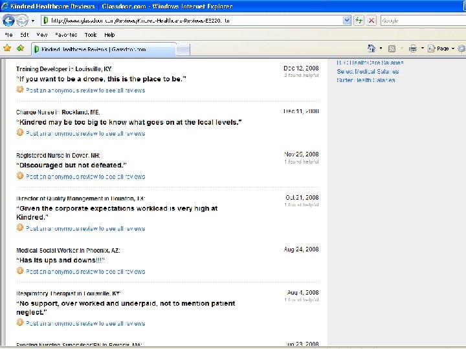
Task: Open the View menu
Action: [42, 35]
